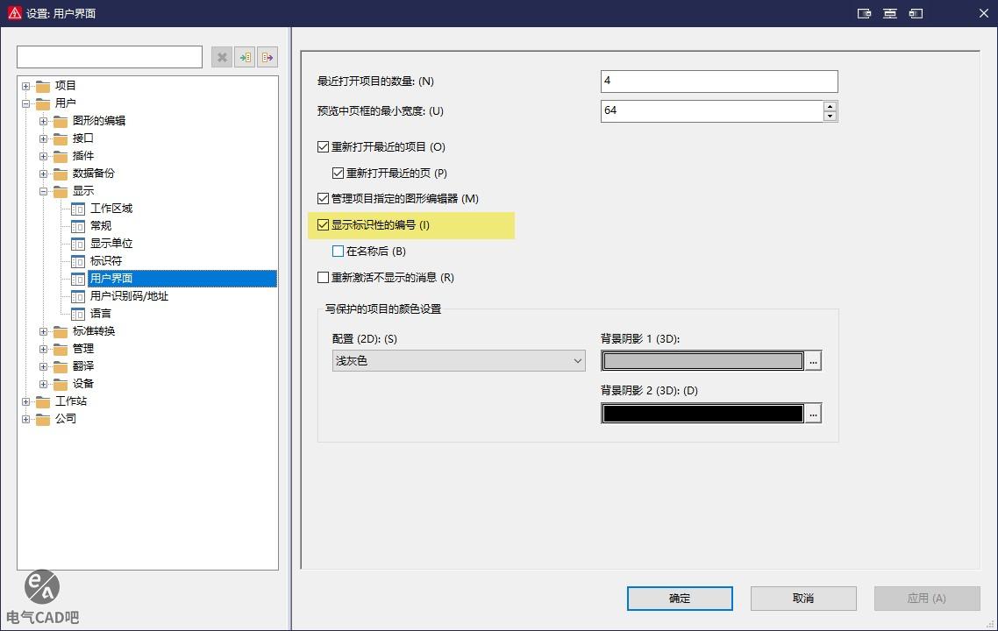Screen dimensions: 998x631
Task: Click the settings search input field
Action: pyautogui.click(x=110, y=57)
